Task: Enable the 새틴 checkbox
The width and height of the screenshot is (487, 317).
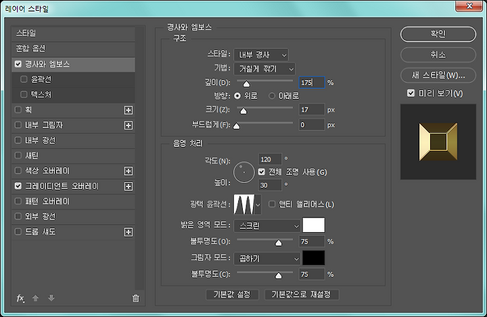Action: tap(18, 156)
